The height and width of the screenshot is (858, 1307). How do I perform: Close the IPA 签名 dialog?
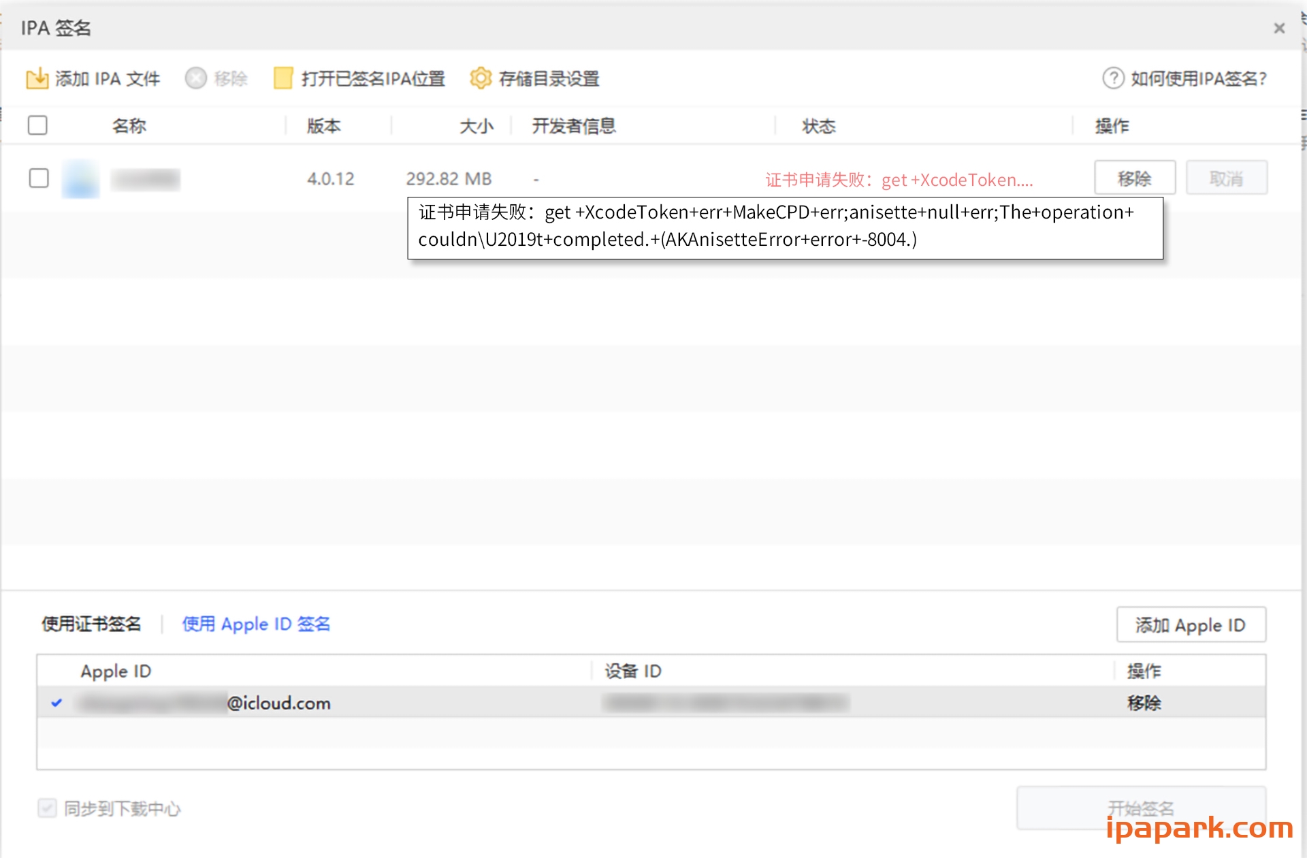coord(1279,28)
